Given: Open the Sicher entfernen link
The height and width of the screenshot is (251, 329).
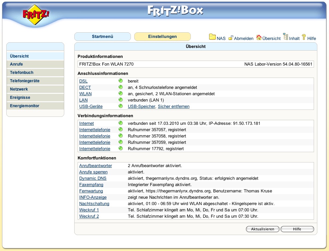Looking at the screenshot, I should (x=173, y=107).
